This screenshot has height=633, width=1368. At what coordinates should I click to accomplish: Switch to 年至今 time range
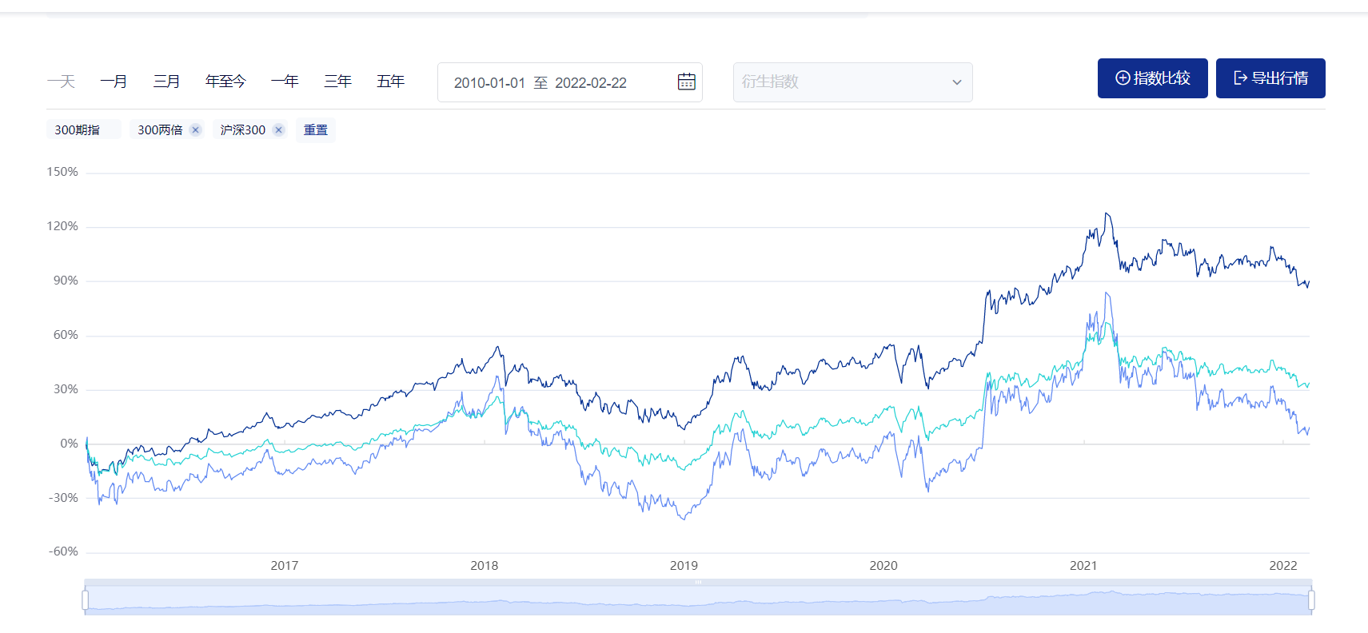click(x=225, y=82)
